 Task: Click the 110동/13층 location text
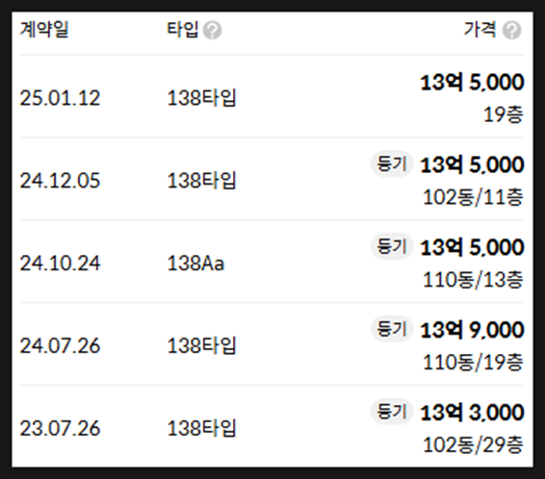473,280
